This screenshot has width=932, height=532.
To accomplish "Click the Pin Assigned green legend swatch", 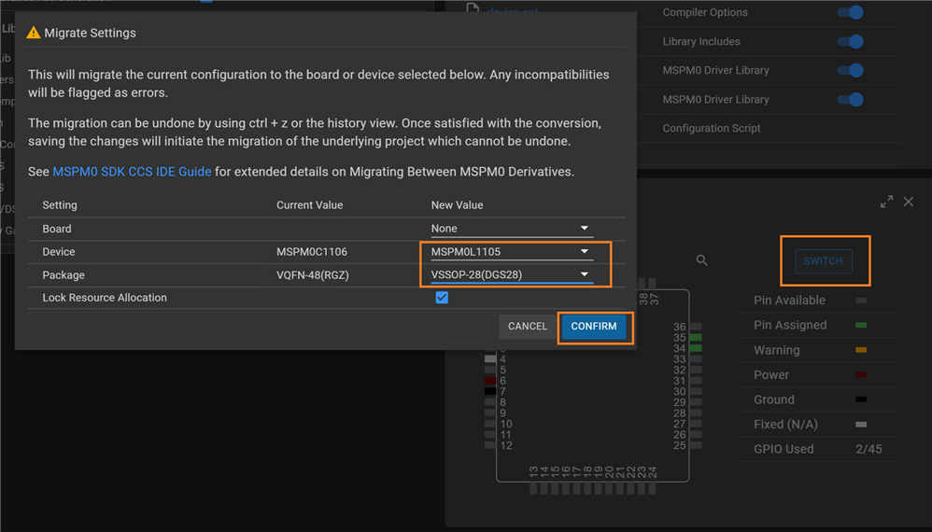I will [x=861, y=326].
